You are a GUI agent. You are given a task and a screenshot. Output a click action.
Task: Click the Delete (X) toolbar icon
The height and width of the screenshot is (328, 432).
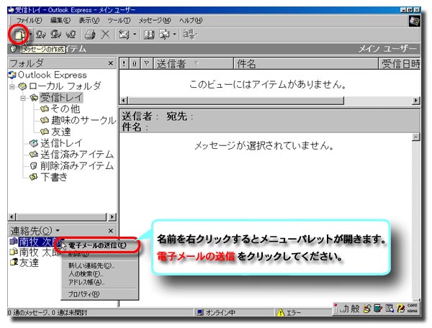pos(105,35)
